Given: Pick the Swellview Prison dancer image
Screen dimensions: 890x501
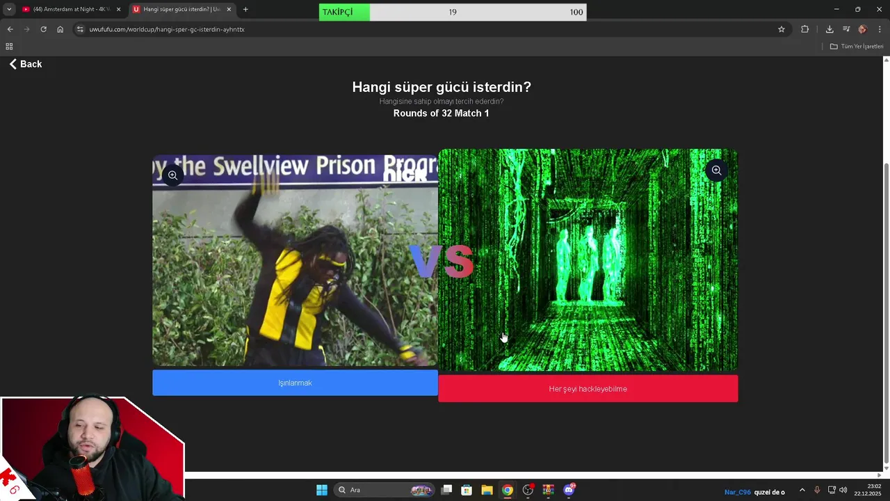Looking at the screenshot, I should click(295, 261).
